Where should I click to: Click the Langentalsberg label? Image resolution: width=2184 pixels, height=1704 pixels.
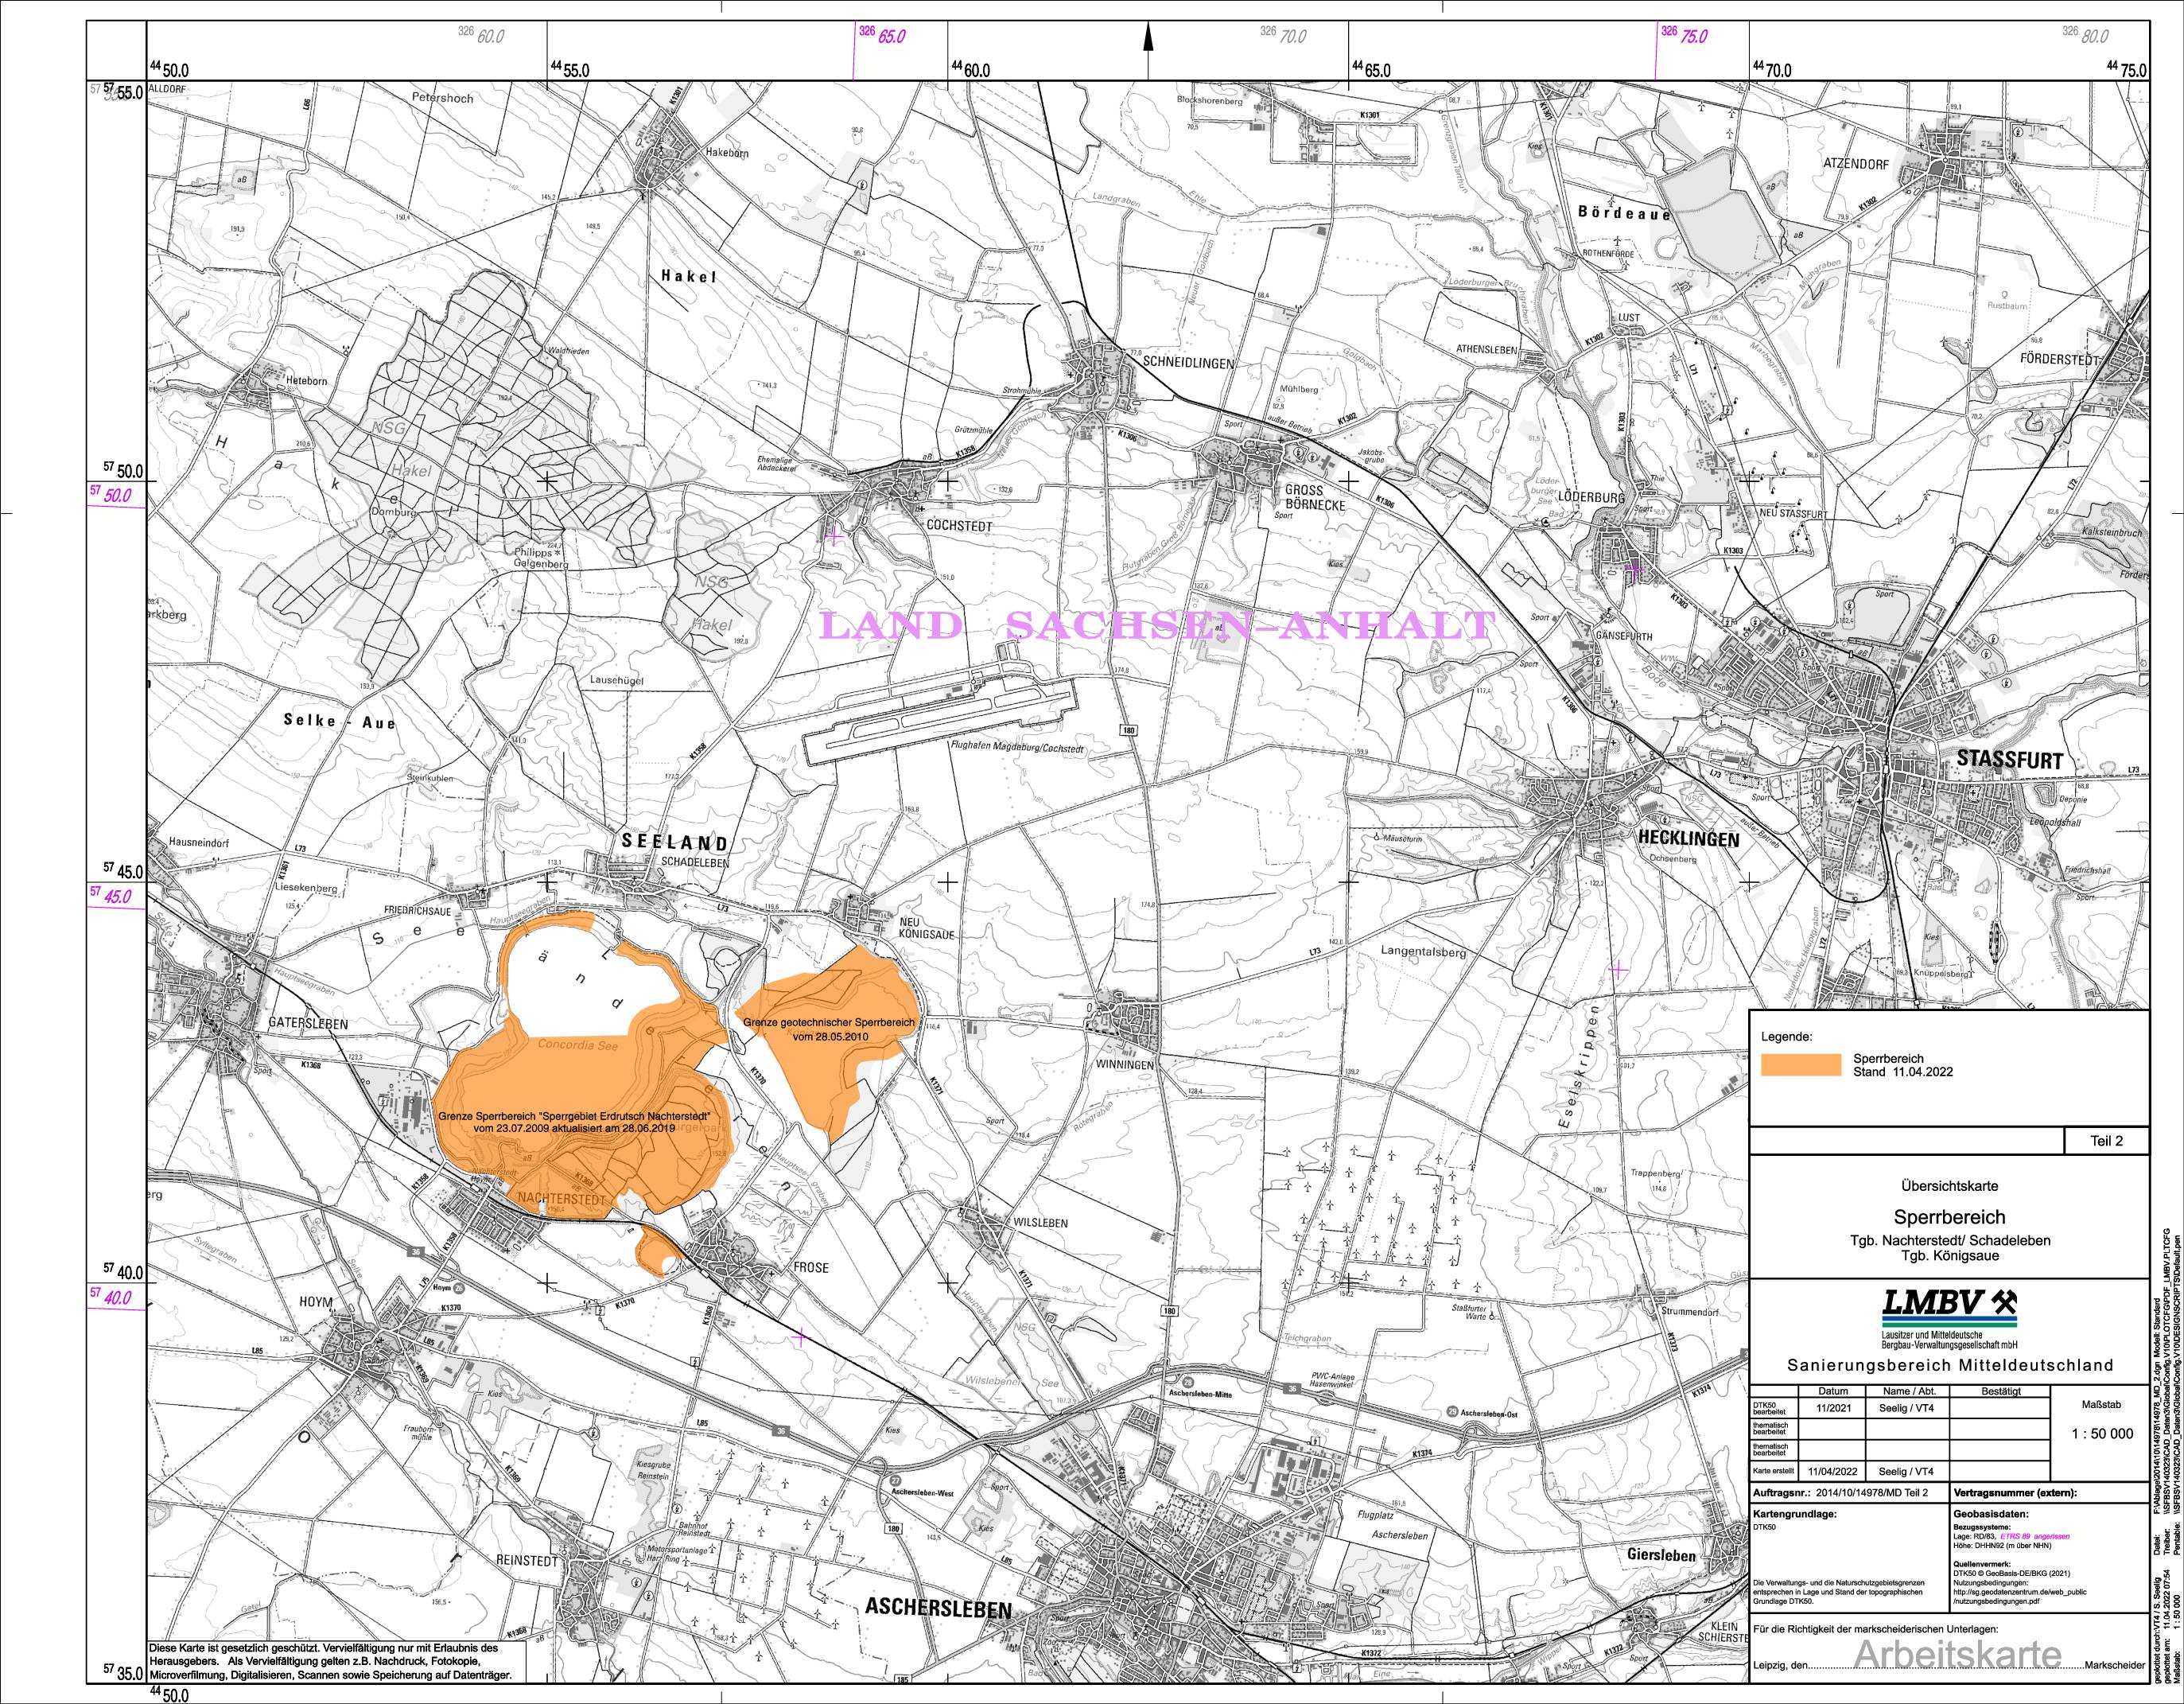[x=1424, y=952]
